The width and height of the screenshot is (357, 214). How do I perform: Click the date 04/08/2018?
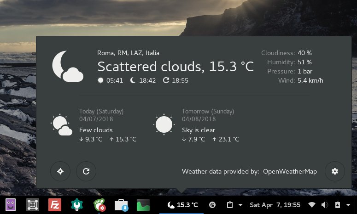click(199, 119)
